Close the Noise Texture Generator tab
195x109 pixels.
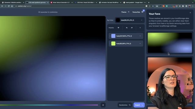pos(72,2)
